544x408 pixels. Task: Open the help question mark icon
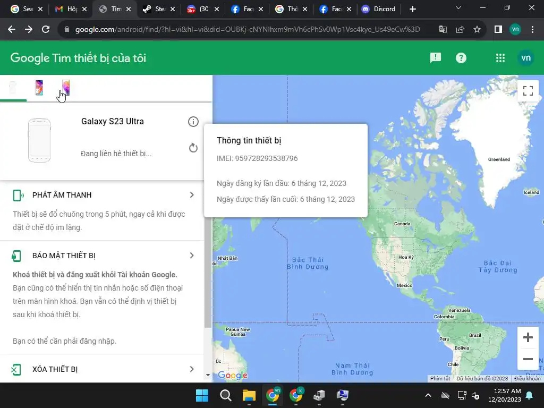[461, 58]
